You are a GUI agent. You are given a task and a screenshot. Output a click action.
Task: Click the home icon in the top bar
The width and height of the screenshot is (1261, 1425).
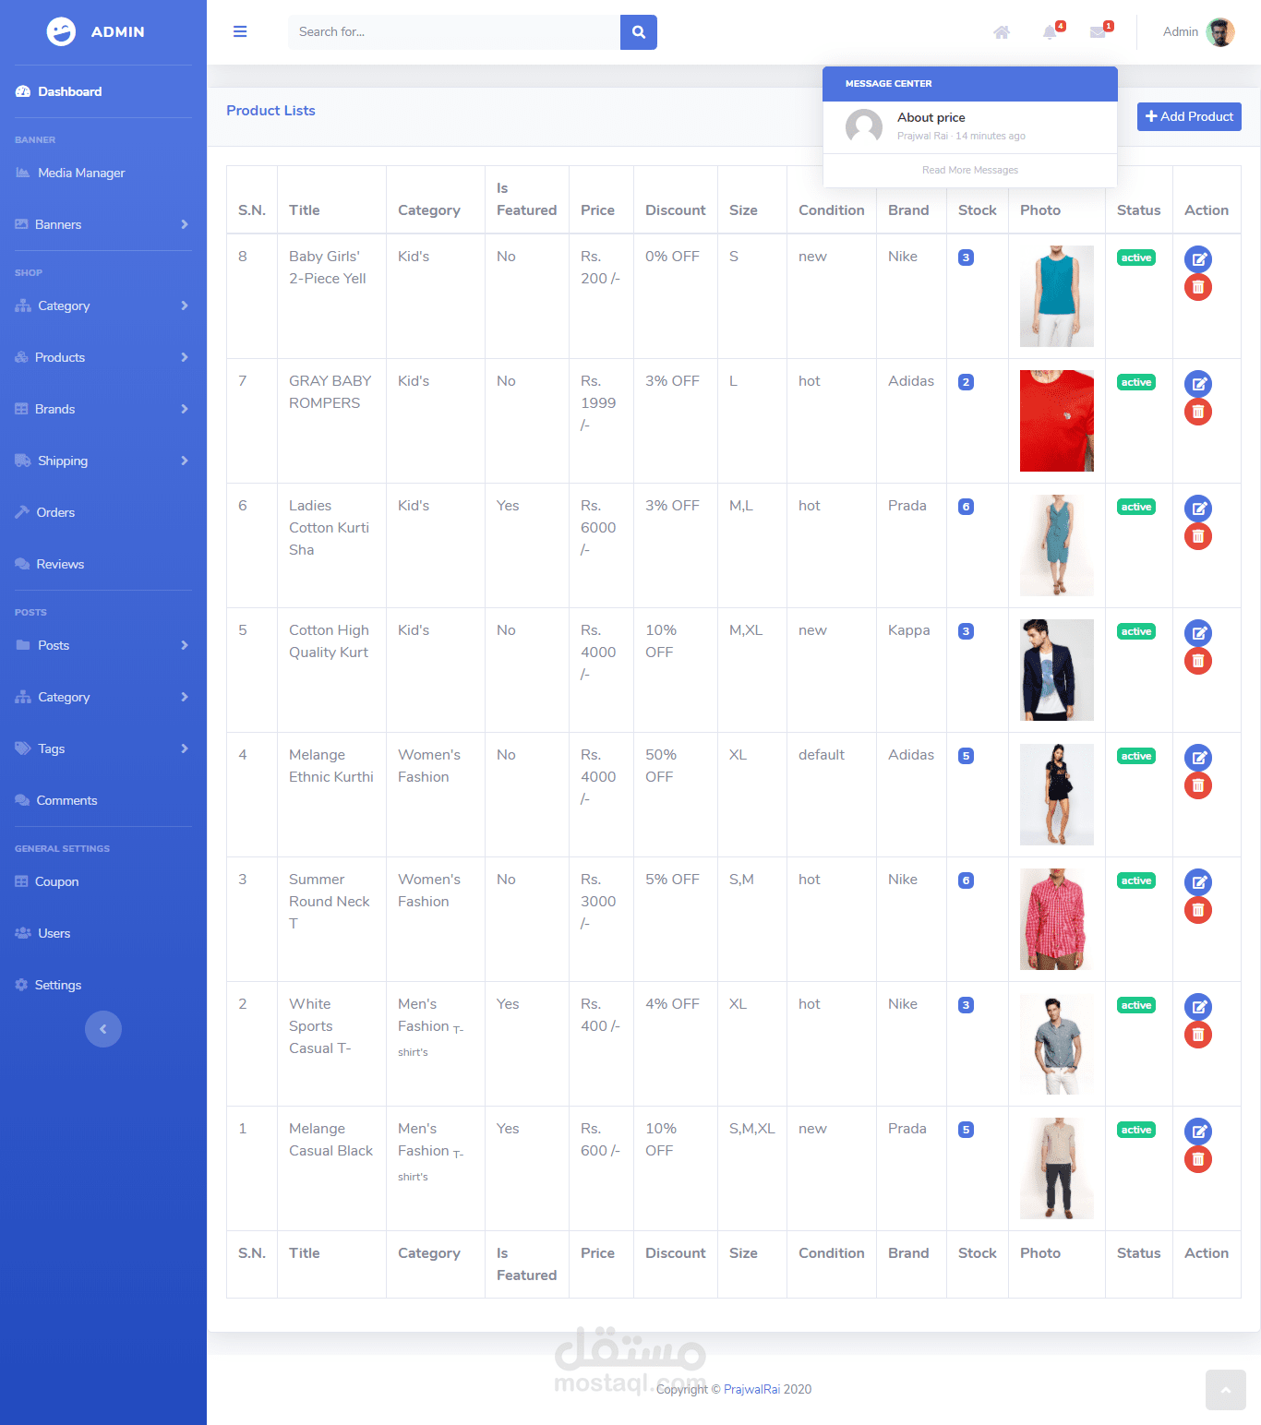click(1001, 32)
